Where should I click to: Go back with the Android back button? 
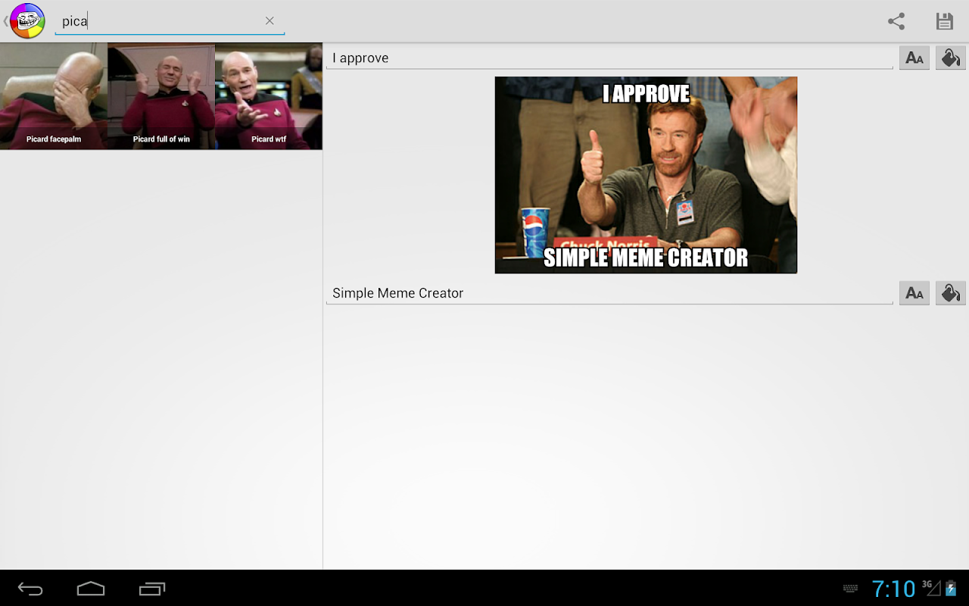[x=30, y=589]
